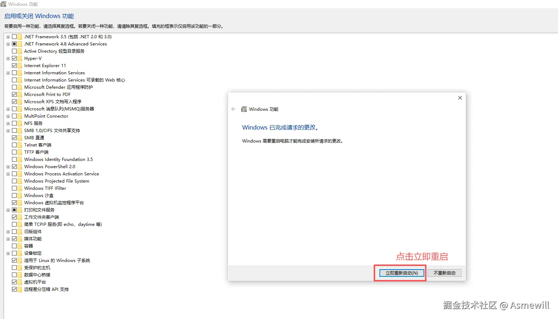The width and height of the screenshot is (558, 319).
Task: Select the folder icon for Windows TIFF IFilter
Action: point(20,188)
